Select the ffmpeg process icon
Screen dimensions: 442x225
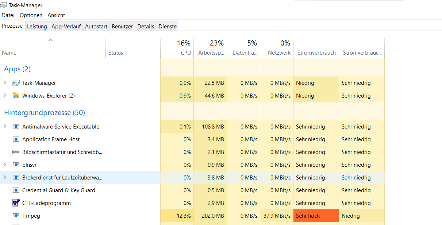point(16,216)
